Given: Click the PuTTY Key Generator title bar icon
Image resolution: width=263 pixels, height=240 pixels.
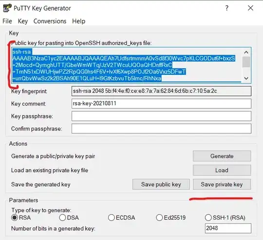Looking at the screenshot, I should coord(7,8).
